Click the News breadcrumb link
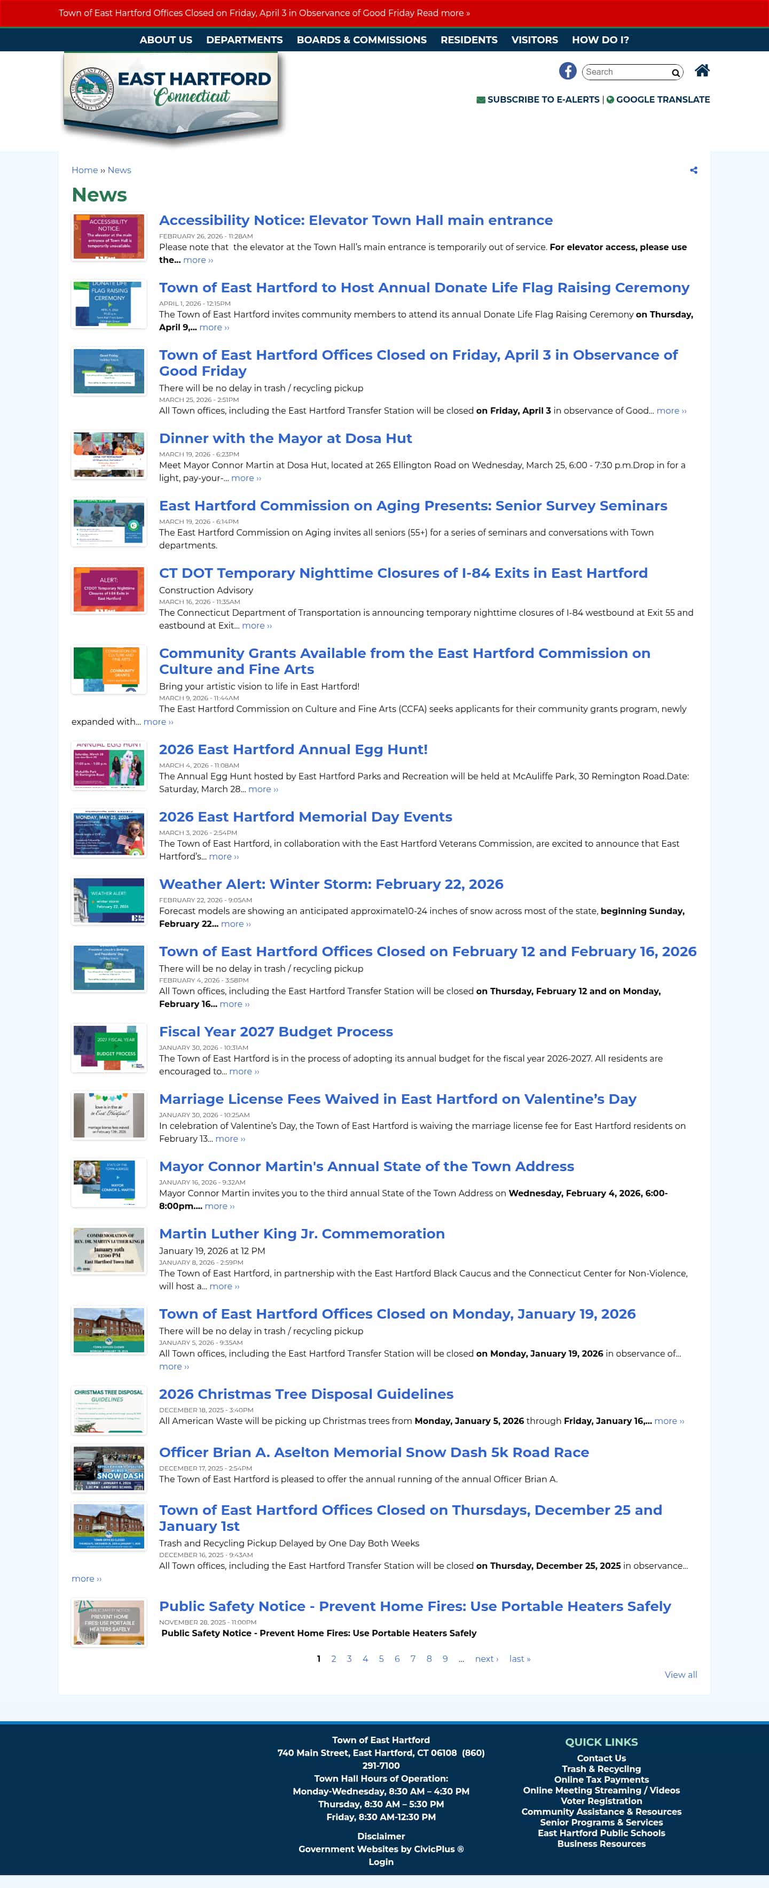The height and width of the screenshot is (1888, 769). 120,170
